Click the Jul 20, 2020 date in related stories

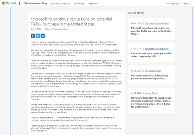(x=136, y=93)
